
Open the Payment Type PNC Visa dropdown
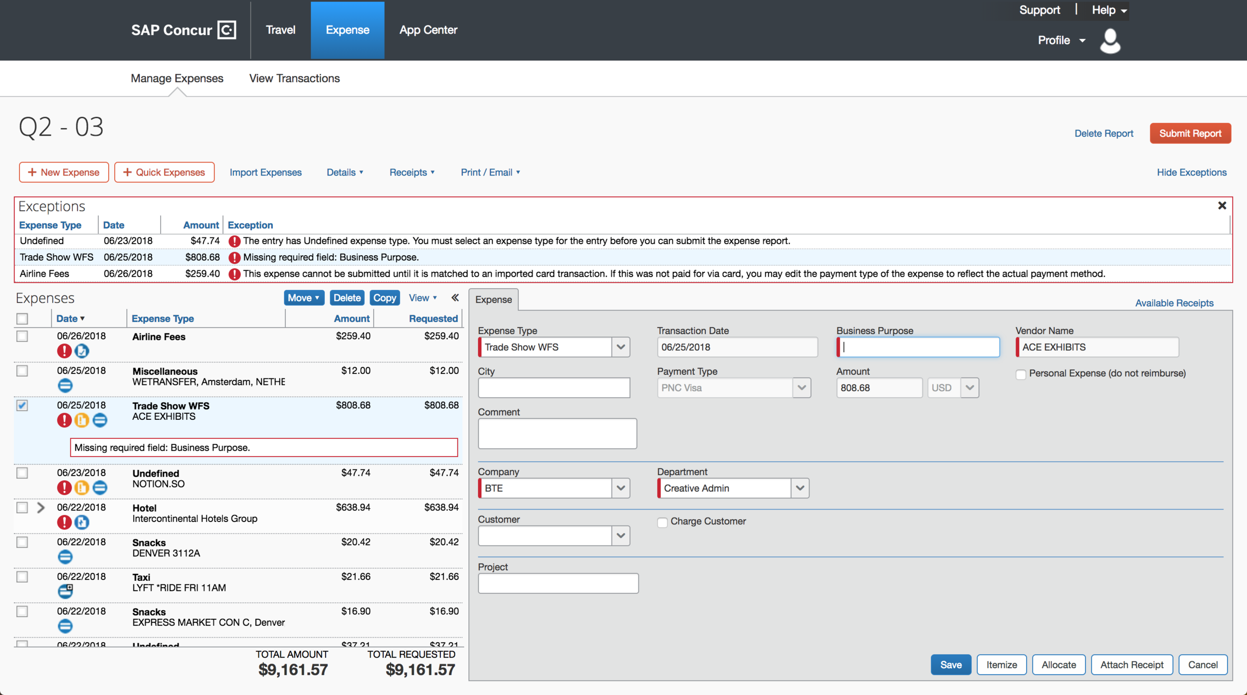pyautogui.click(x=802, y=388)
